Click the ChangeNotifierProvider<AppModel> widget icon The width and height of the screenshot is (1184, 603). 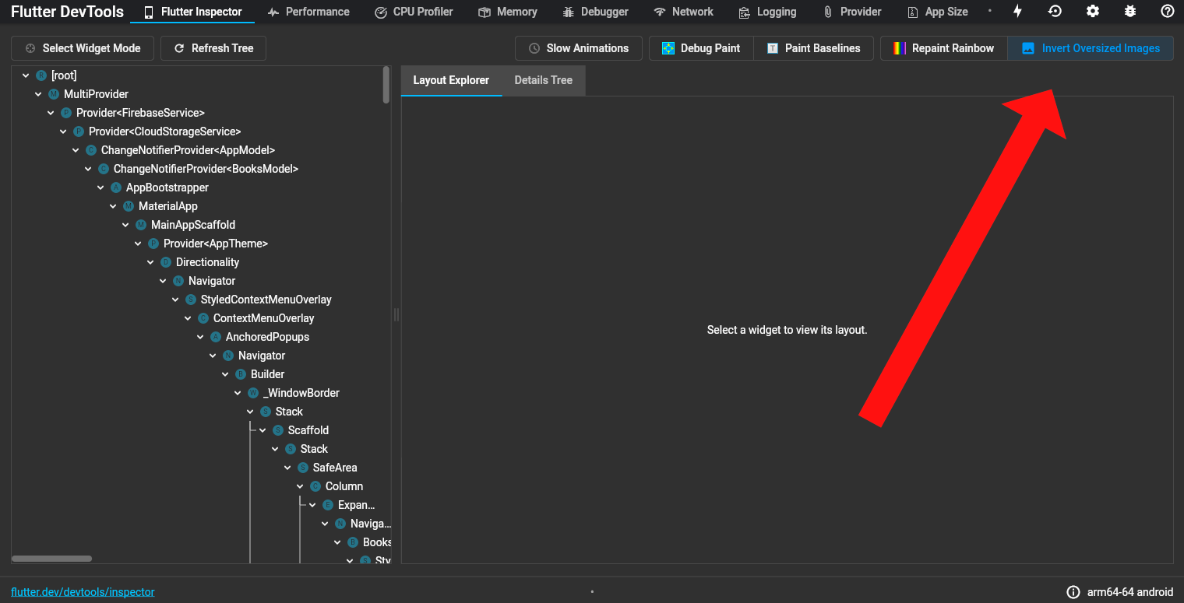[x=91, y=150]
